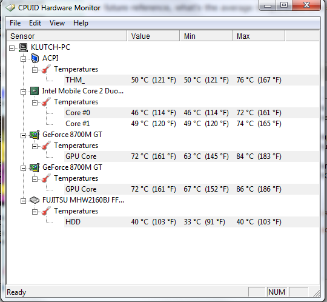Select the Core #1 row
The image size is (327, 302).
pyautogui.click(x=191, y=124)
